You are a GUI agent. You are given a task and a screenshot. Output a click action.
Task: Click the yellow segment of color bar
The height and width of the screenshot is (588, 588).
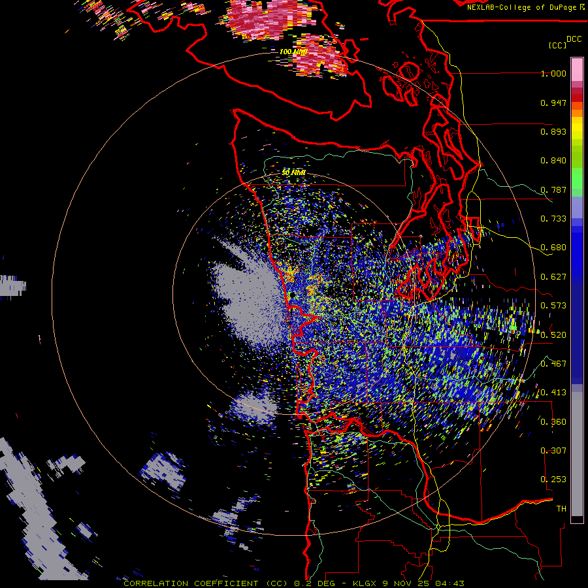point(577,128)
